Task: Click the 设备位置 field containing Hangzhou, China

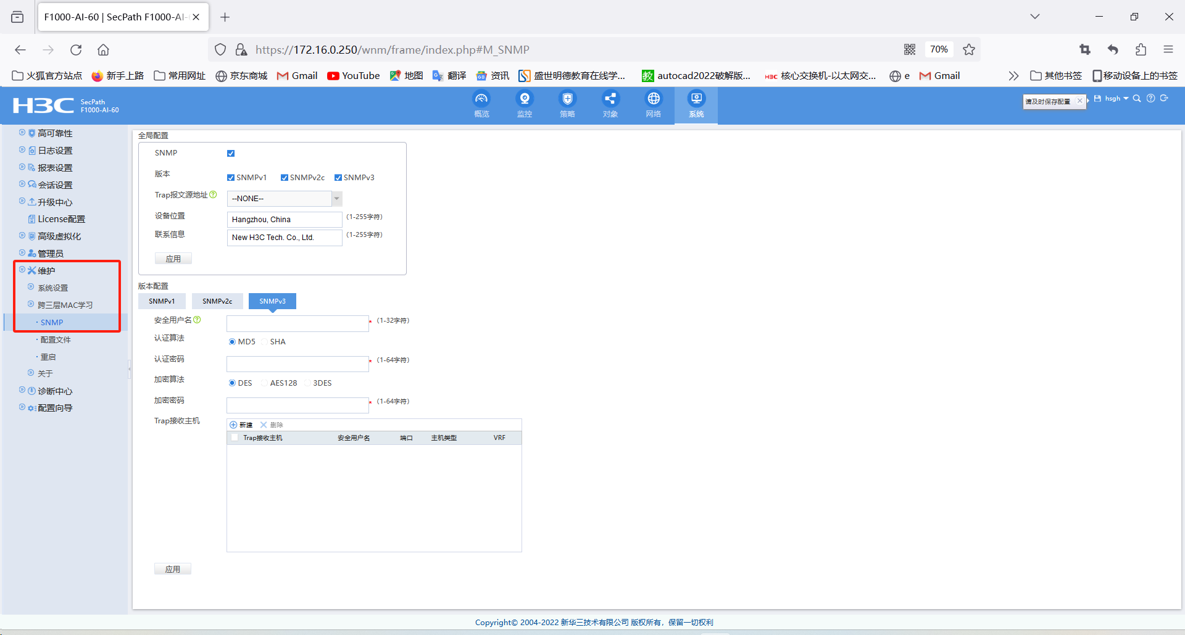Action: click(x=285, y=220)
